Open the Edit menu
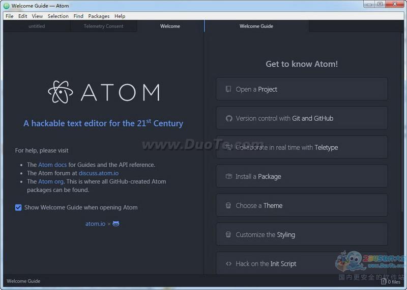This screenshot has width=407, height=290. (x=22, y=16)
